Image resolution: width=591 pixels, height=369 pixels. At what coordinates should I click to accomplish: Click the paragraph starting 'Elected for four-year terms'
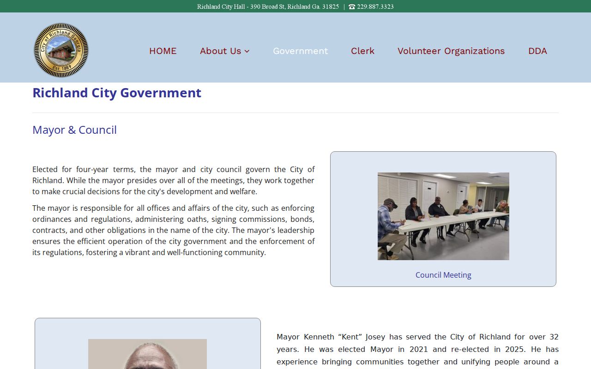tap(173, 180)
